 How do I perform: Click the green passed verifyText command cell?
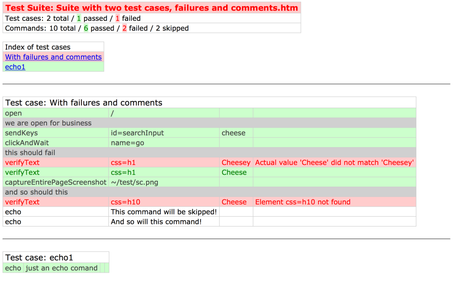(x=56, y=172)
